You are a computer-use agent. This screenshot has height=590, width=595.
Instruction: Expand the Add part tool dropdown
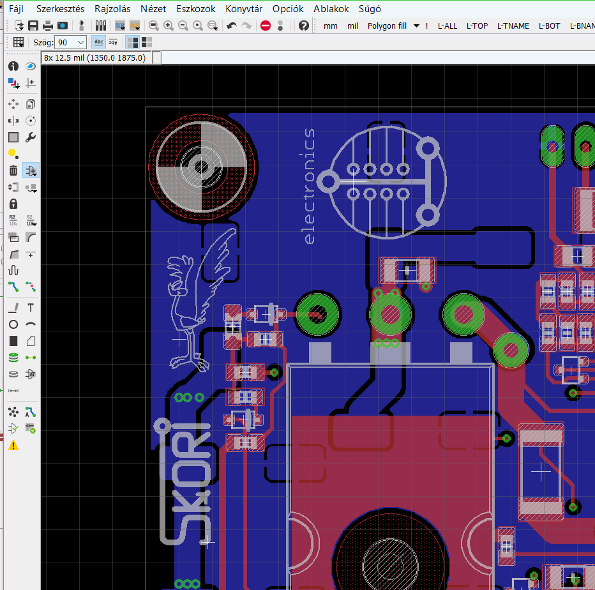(34, 174)
